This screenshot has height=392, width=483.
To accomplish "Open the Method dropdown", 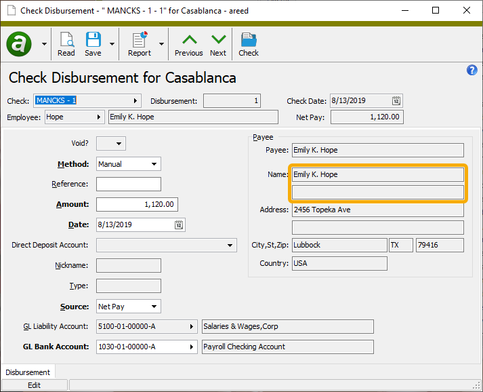I will (x=154, y=164).
